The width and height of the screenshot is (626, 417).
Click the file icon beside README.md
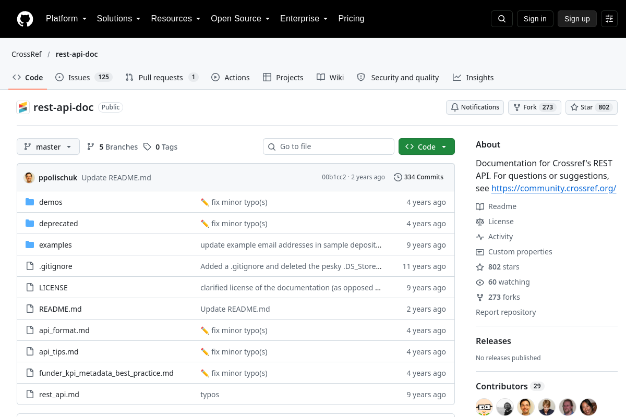coord(30,309)
